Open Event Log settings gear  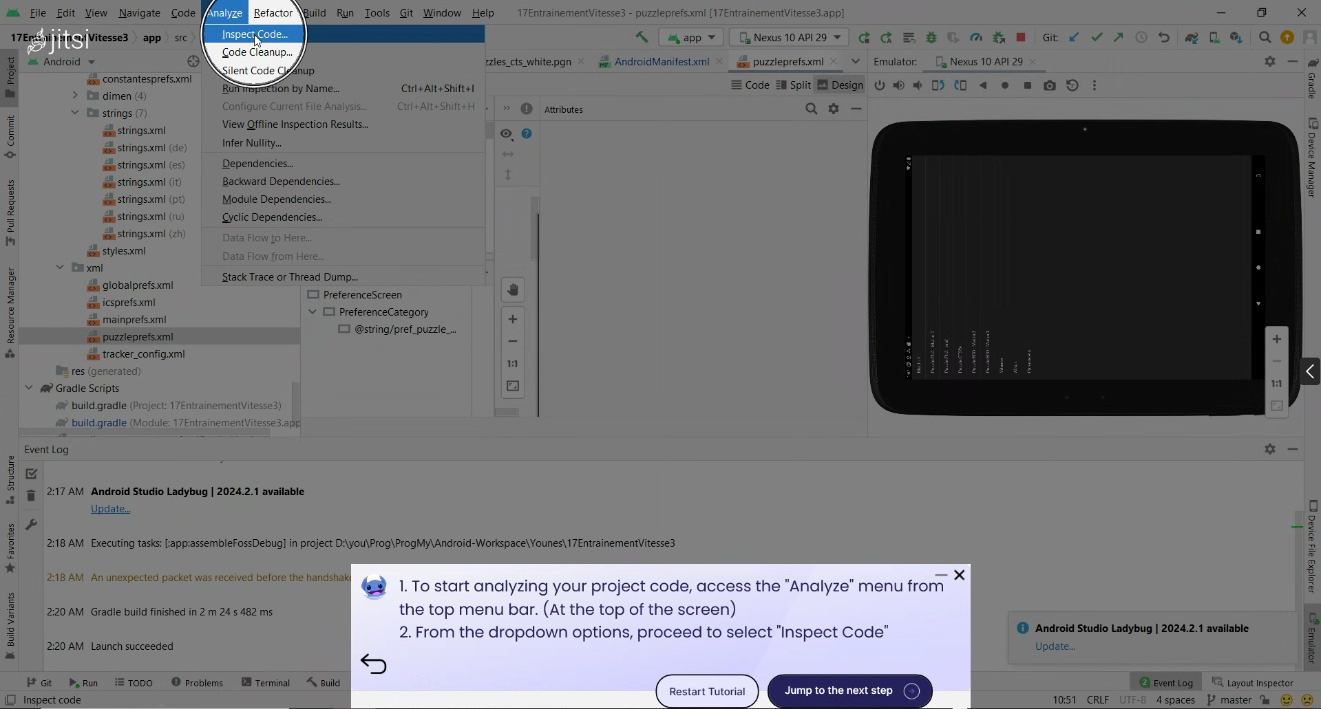(1269, 449)
